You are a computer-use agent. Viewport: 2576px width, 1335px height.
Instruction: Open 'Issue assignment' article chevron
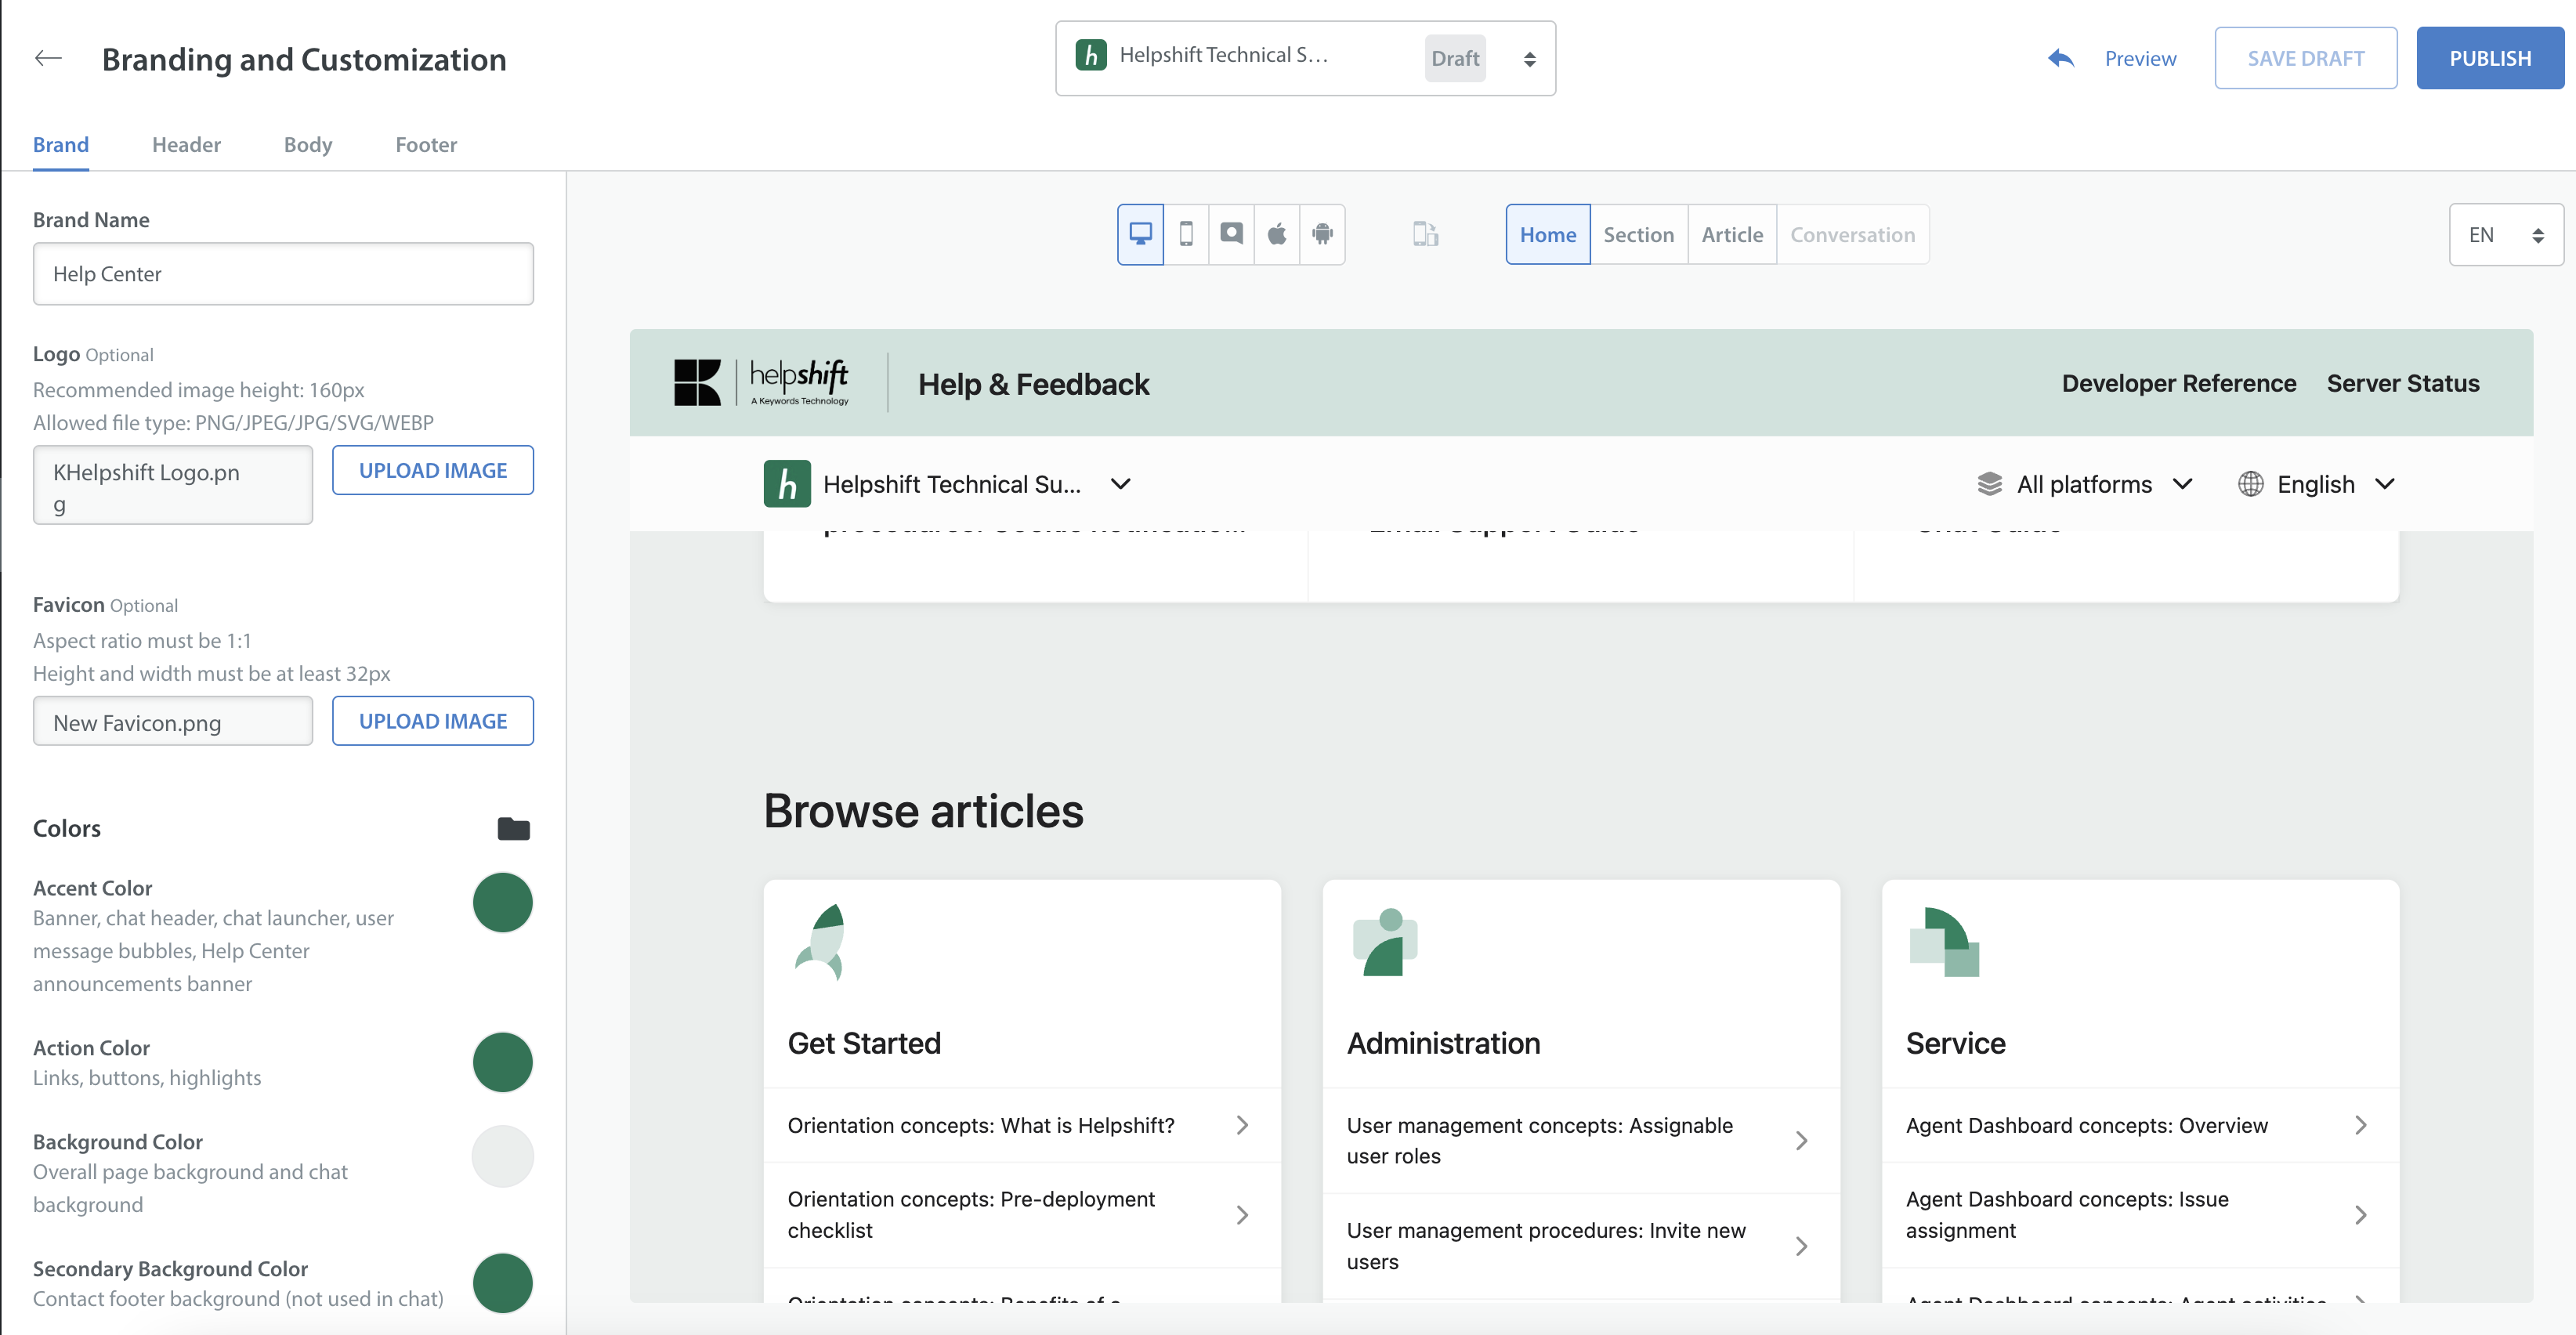(x=2360, y=1215)
